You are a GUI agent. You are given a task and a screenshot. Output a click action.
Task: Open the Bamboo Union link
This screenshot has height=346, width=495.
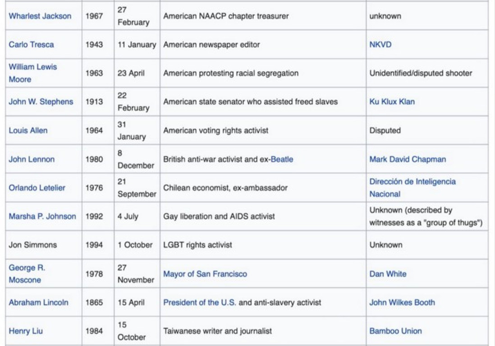tap(395, 331)
